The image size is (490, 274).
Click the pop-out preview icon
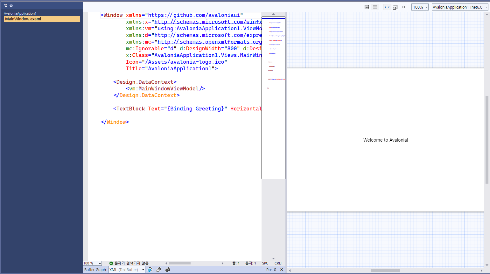(395, 7)
